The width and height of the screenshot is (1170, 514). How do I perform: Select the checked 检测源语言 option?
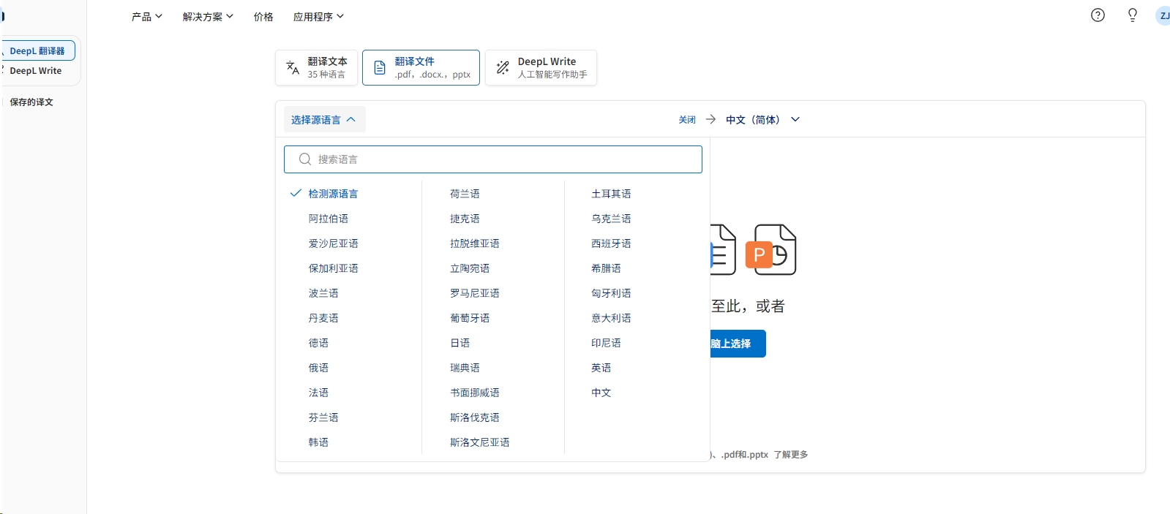333,194
